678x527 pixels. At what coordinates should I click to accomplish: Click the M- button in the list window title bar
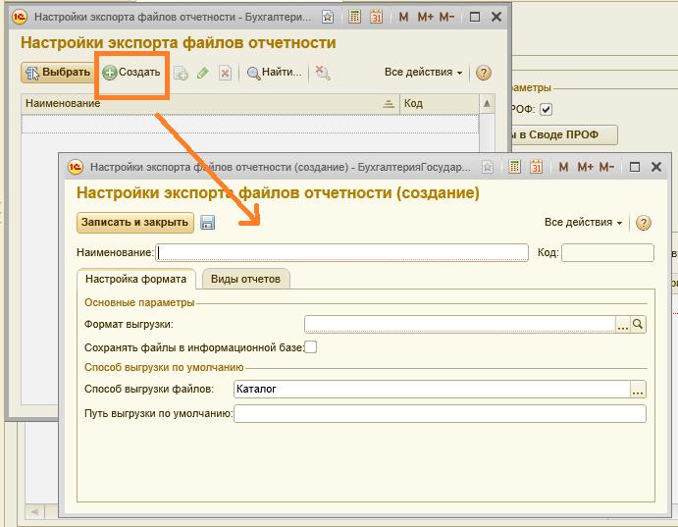tap(446, 17)
